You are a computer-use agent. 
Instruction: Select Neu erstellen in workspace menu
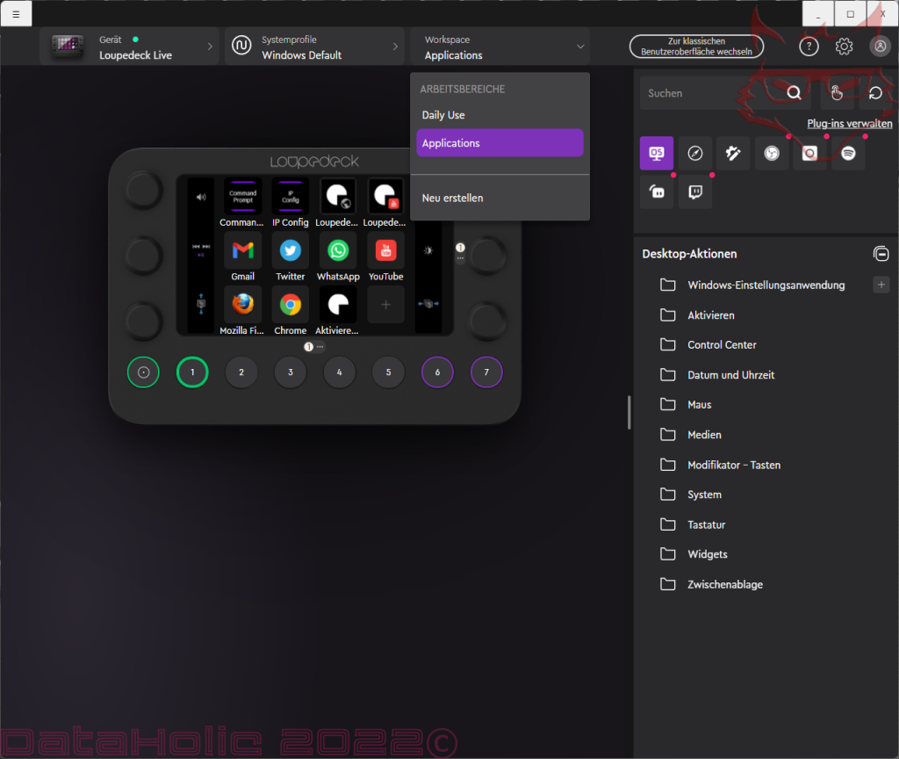tap(500, 198)
